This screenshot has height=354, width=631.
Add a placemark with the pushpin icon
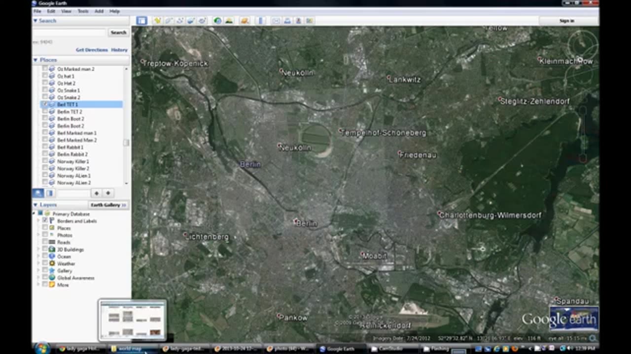click(x=157, y=21)
